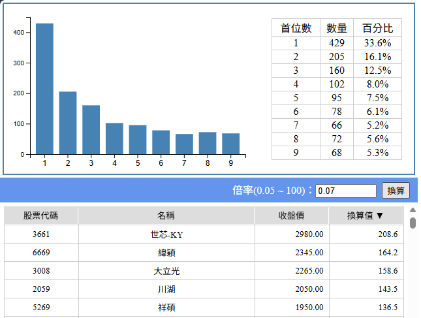Click the scrollbar up arrow
This screenshot has width=421, height=318.
coord(413,211)
